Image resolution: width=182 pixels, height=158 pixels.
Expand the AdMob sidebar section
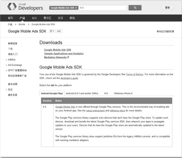[x=12, y=59]
